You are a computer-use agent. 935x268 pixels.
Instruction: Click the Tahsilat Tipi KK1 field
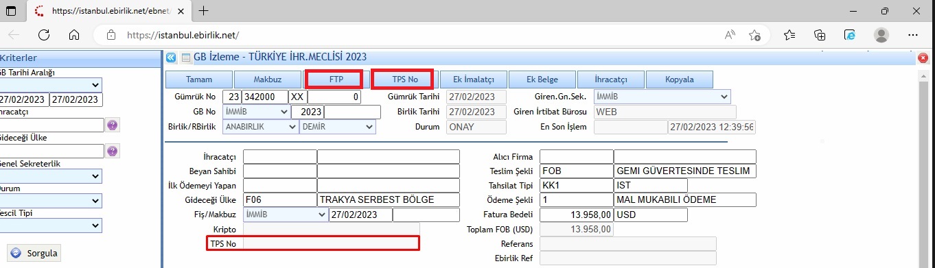[576, 185]
